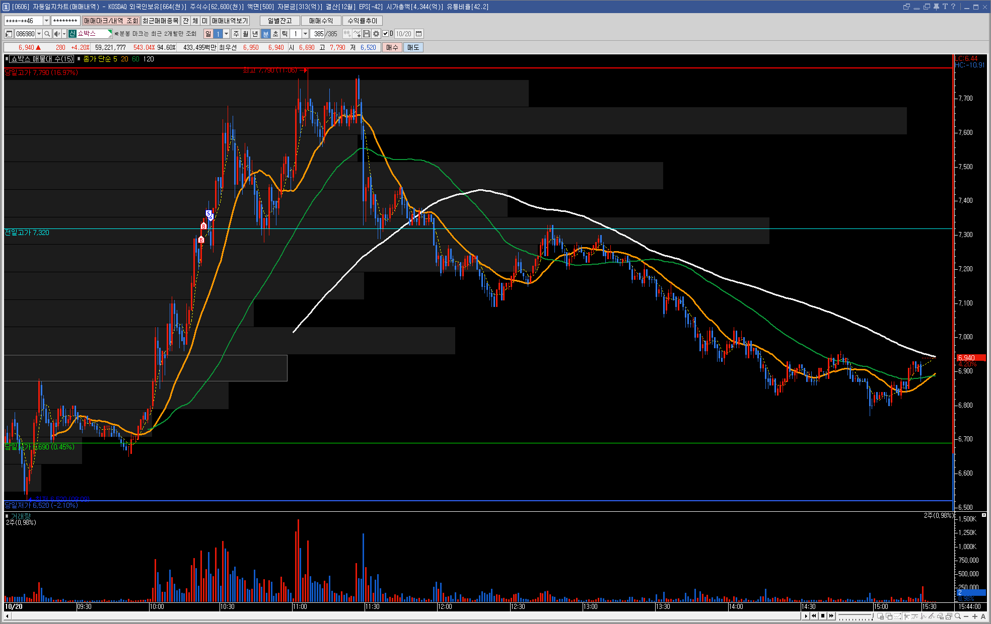Click the 매도 sell button
The image size is (991, 624).
pos(413,47)
